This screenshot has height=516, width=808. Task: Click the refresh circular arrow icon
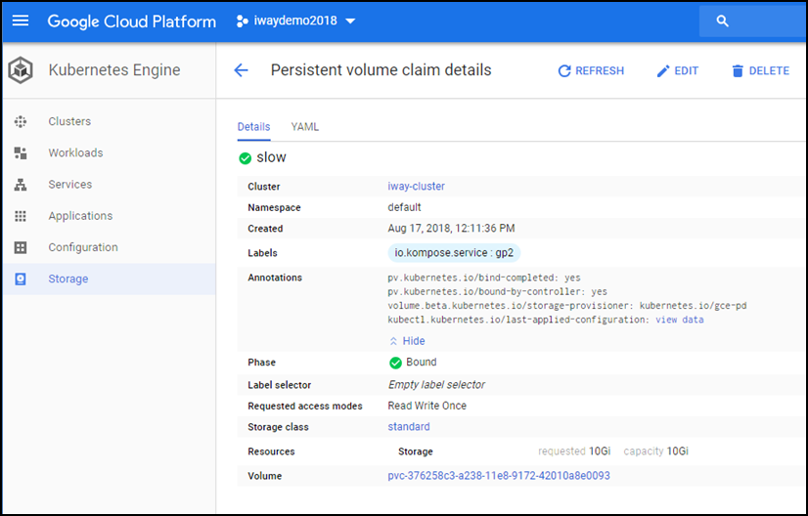564,71
